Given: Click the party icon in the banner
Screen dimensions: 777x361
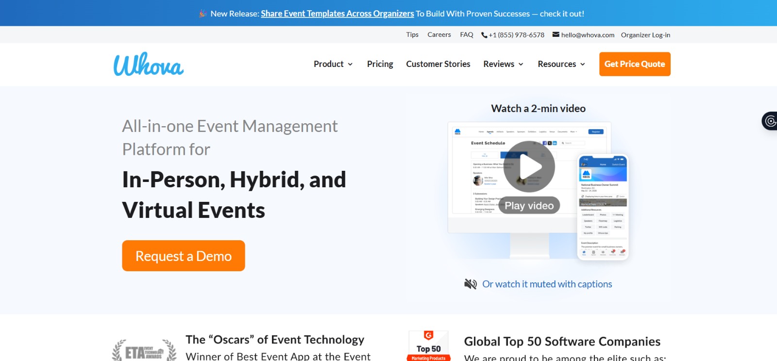Looking at the screenshot, I should click(x=203, y=14).
